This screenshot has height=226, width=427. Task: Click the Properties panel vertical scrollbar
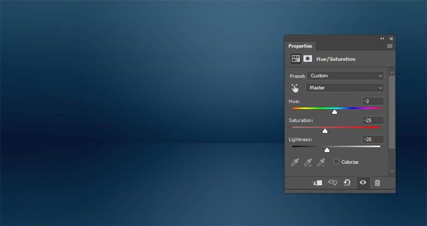[x=392, y=112]
